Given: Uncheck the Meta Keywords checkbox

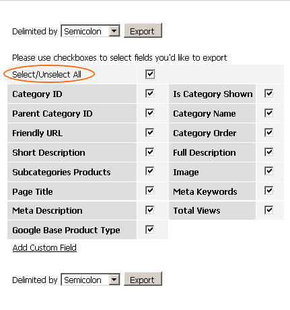Looking at the screenshot, I should pos(268,191).
